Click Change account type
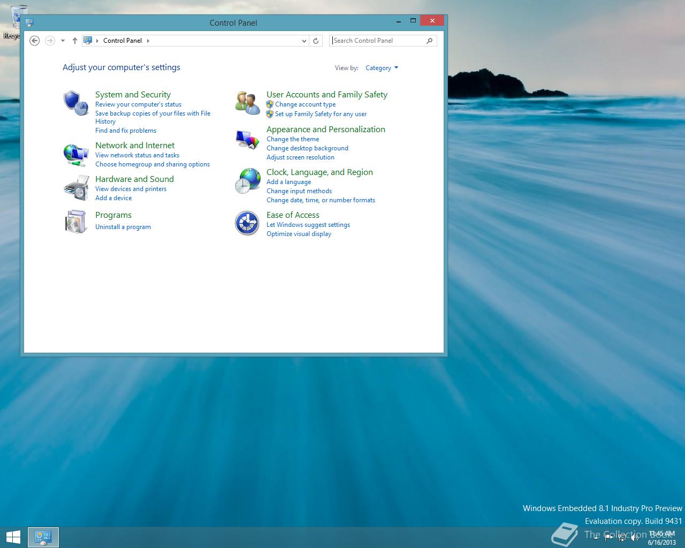 [306, 104]
